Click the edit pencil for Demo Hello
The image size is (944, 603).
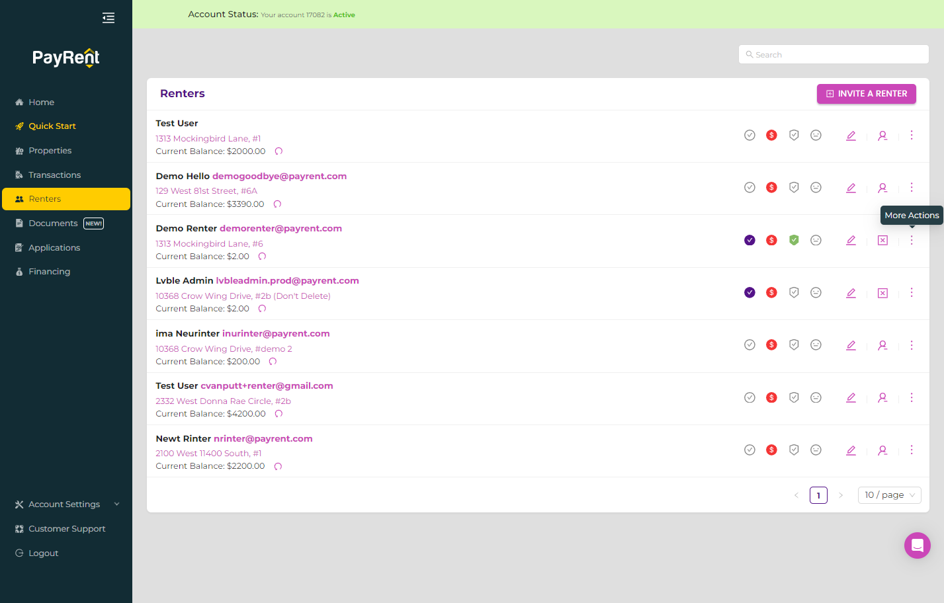[x=851, y=188]
